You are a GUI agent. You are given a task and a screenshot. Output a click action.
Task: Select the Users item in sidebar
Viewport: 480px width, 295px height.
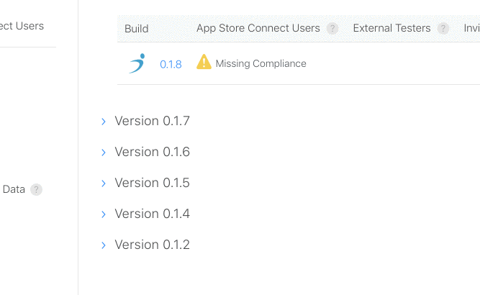coord(22,26)
